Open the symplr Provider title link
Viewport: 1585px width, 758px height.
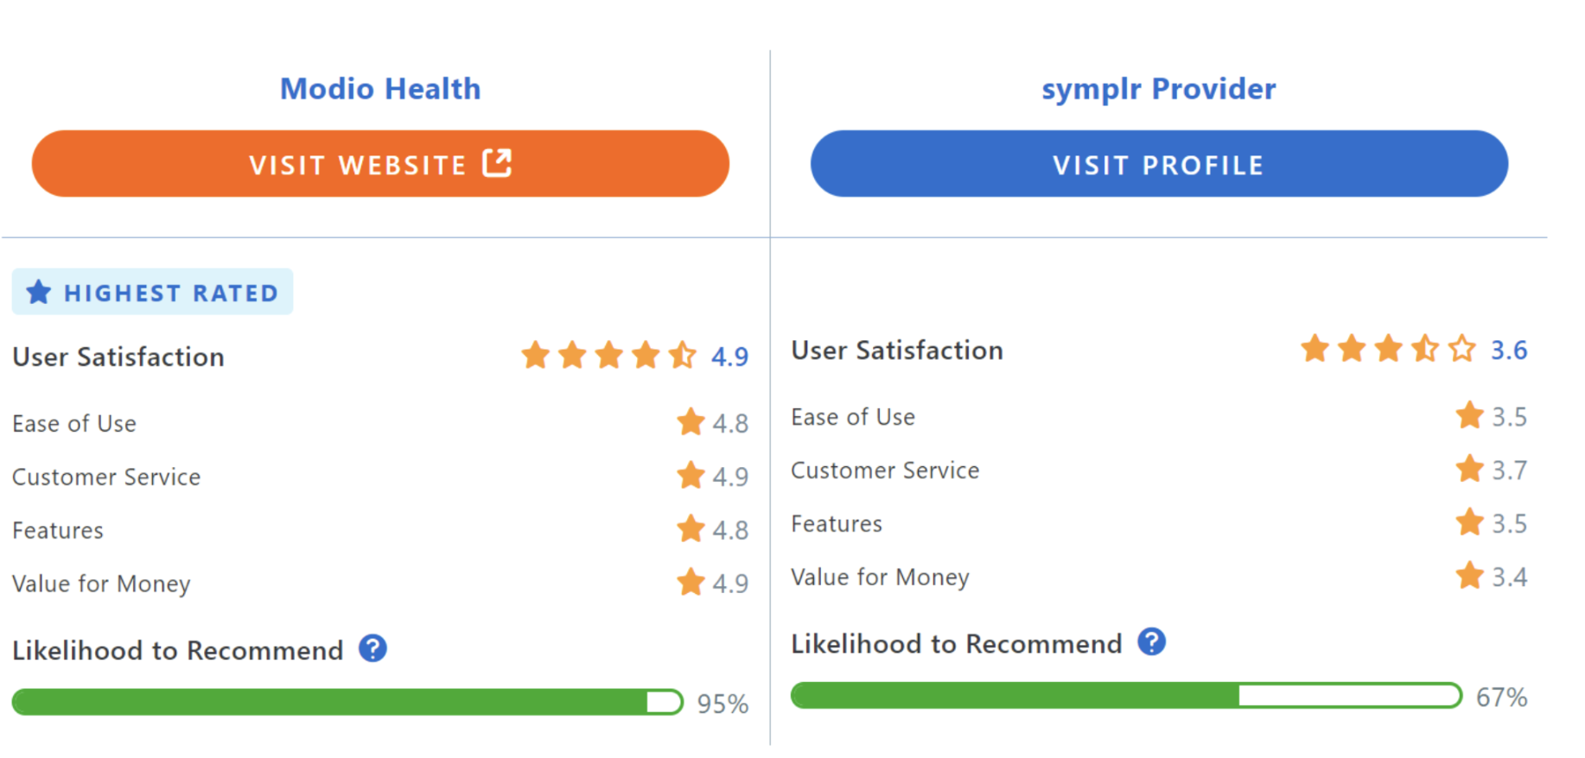[x=1159, y=89]
